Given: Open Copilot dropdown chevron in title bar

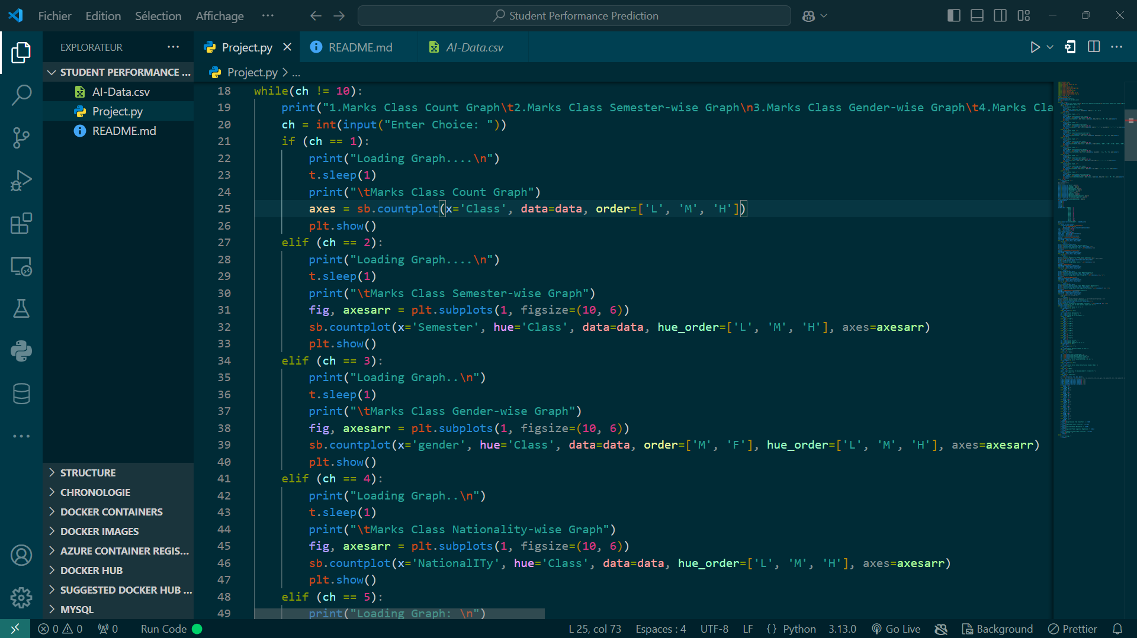Looking at the screenshot, I should click(824, 16).
